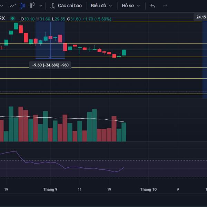Screen dimensions: 207x207
Task: Open Các chỉ báo indicators list
Action: click(x=69, y=6)
